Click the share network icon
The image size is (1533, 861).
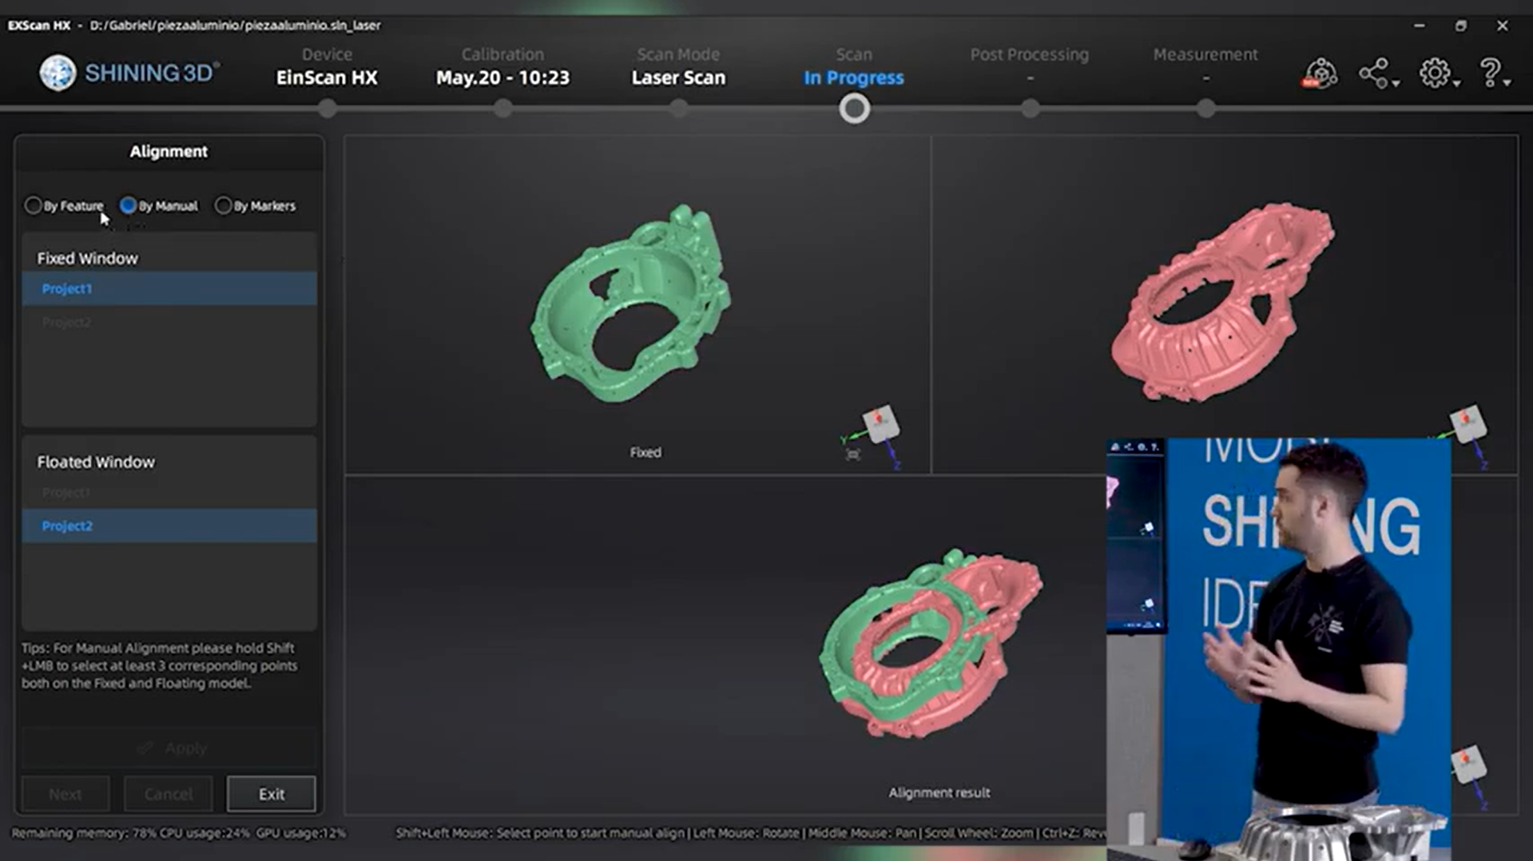[x=1373, y=73]
